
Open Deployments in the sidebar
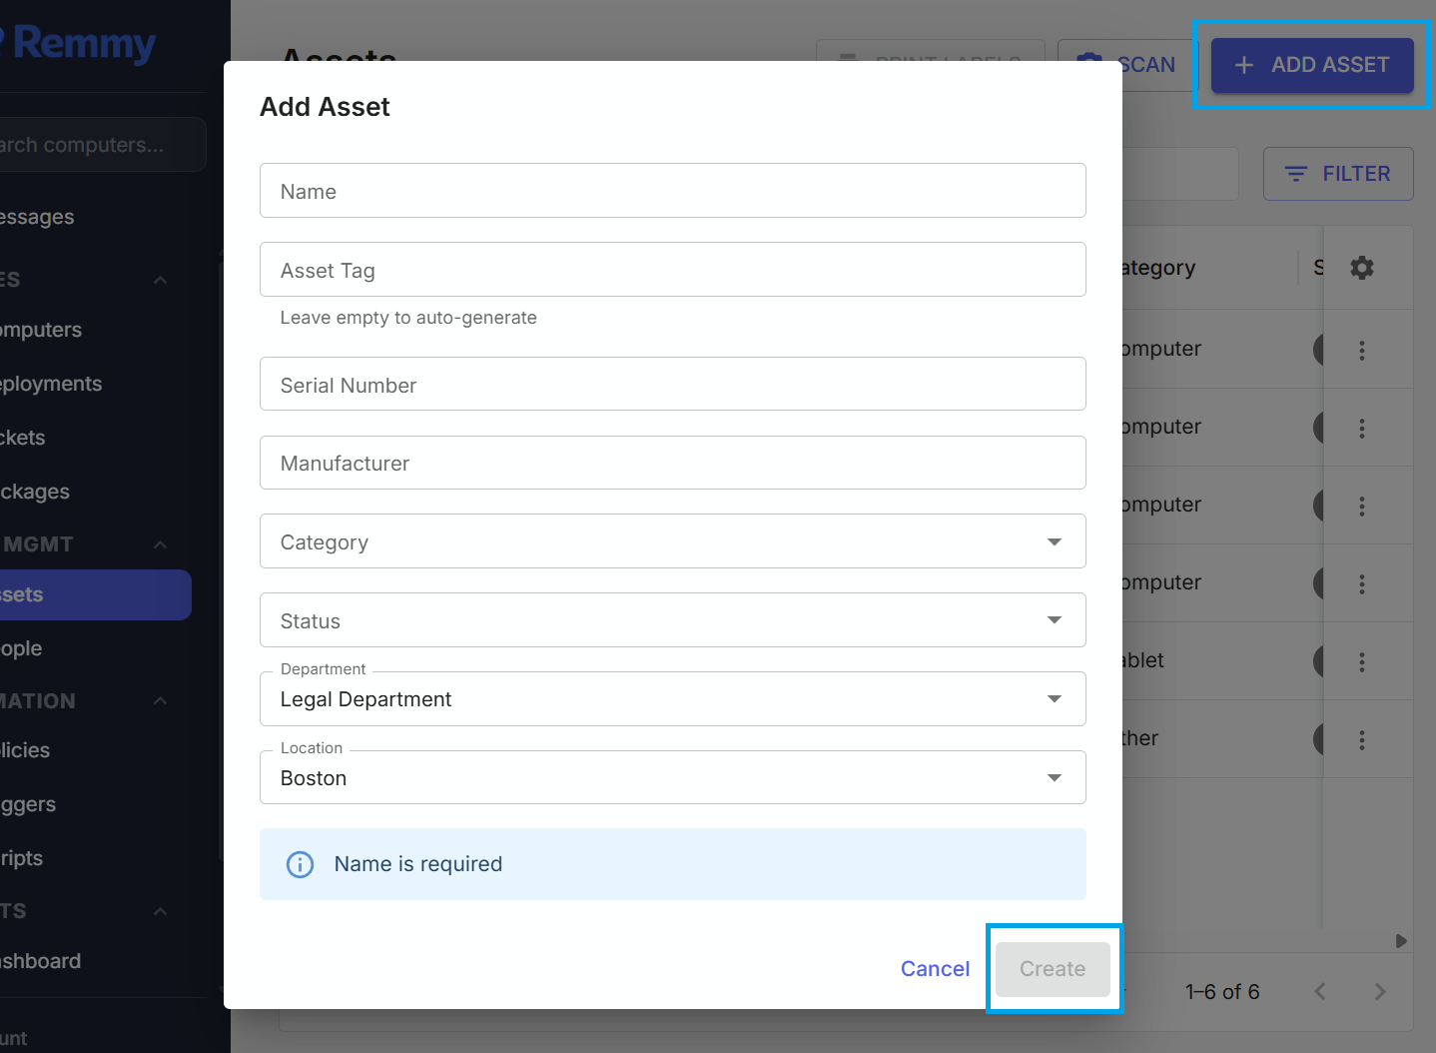click(52, 384)
